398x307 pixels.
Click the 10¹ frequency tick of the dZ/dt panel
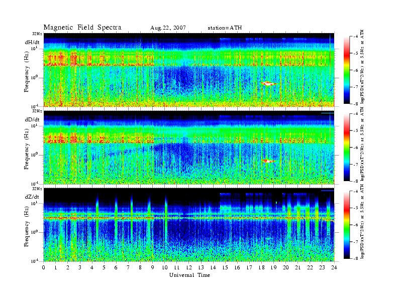click(34, 203)
